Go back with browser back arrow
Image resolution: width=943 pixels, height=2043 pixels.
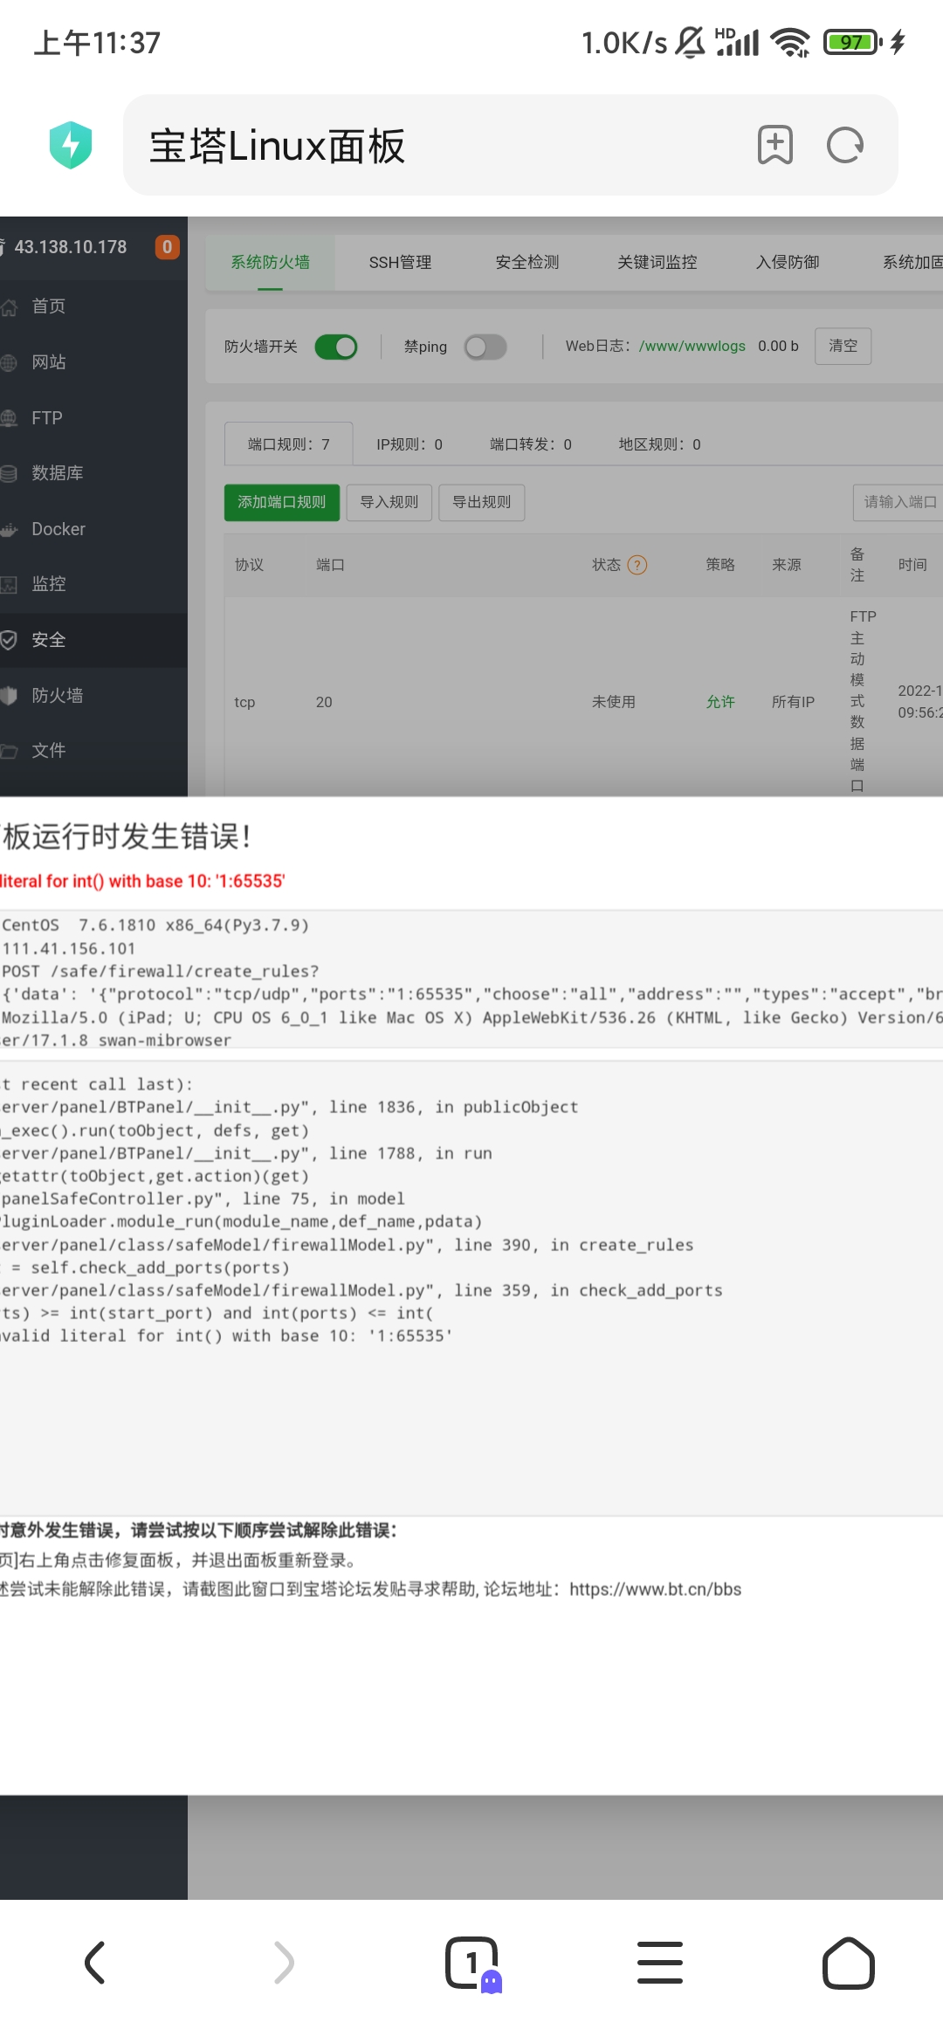point(94,1963)
